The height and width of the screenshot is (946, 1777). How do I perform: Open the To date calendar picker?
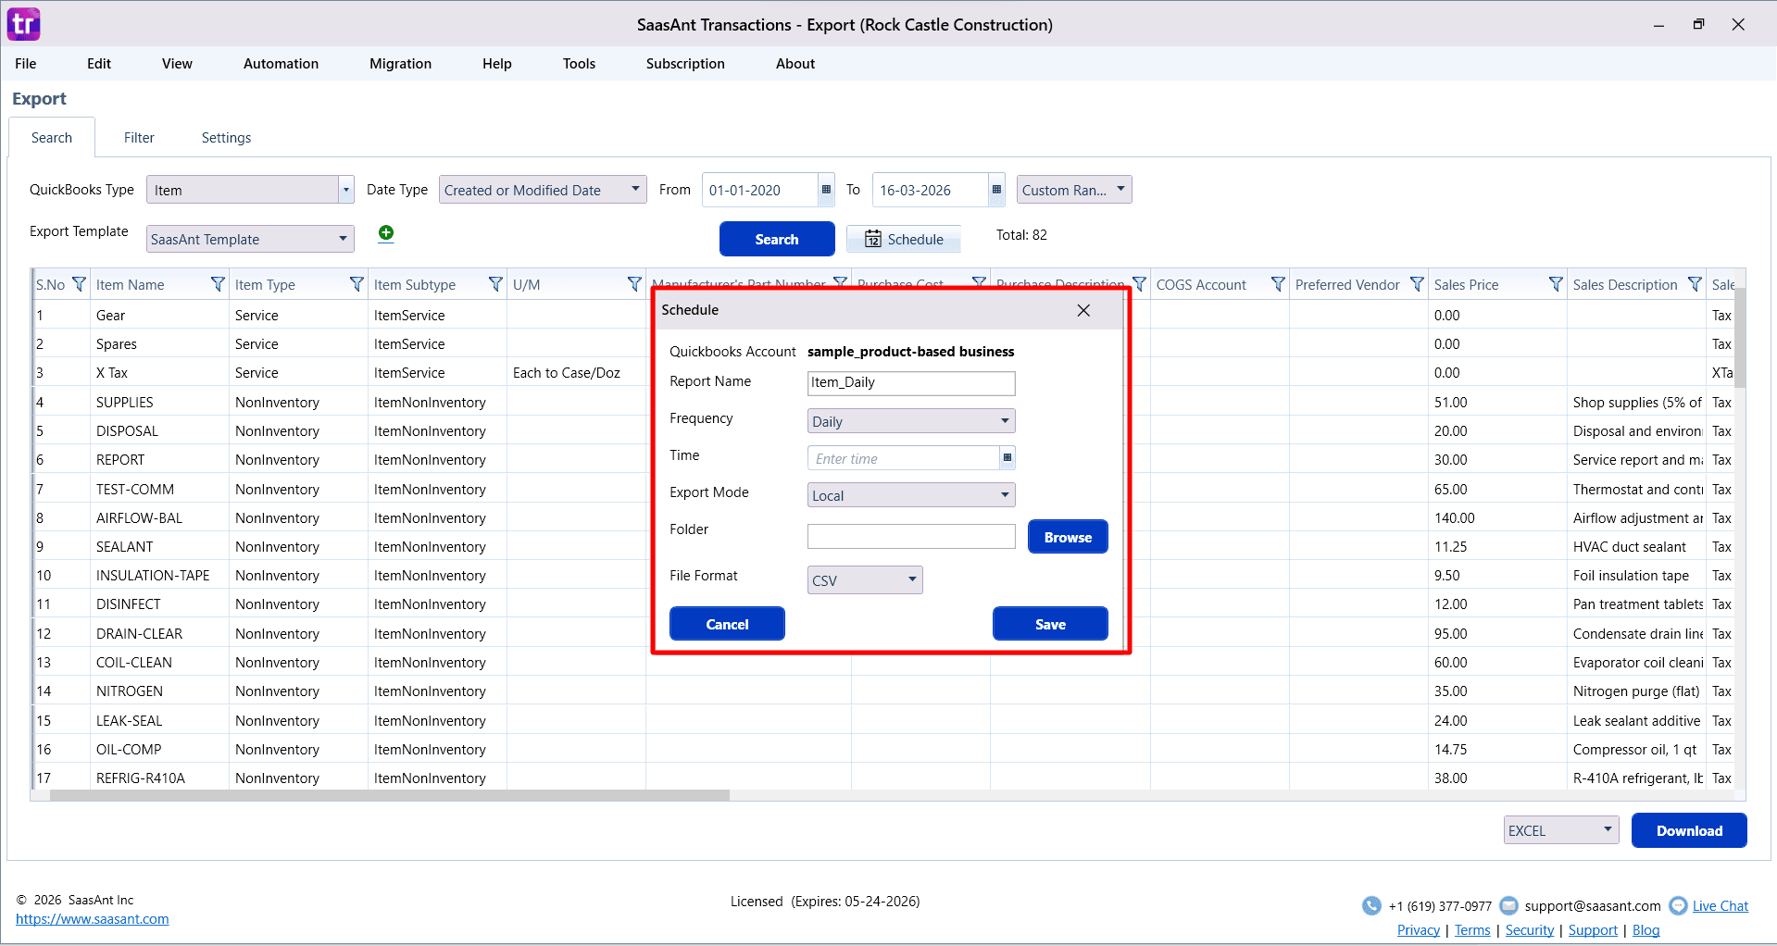(x=996, y=190)
